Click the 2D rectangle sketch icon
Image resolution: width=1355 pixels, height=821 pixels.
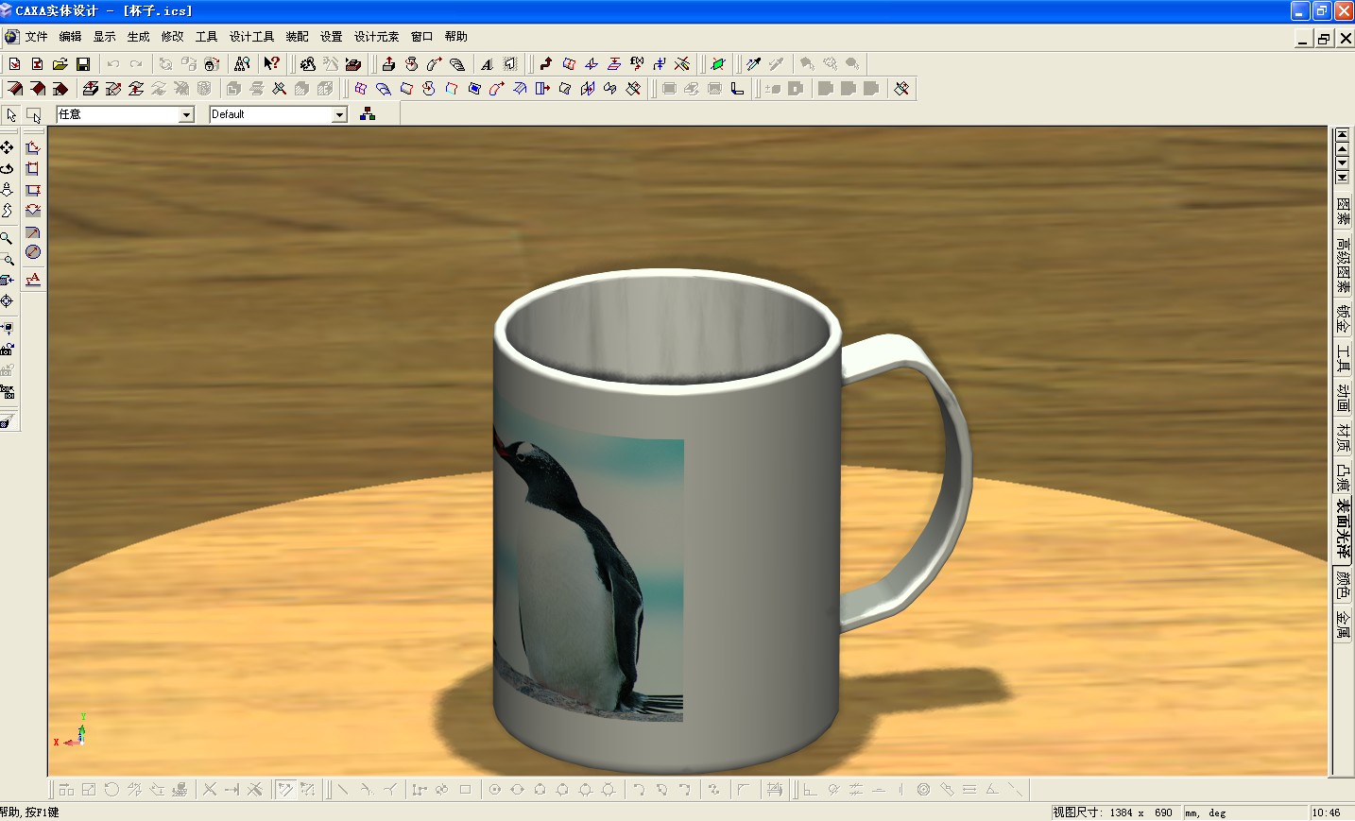click(x=466, y=790)
